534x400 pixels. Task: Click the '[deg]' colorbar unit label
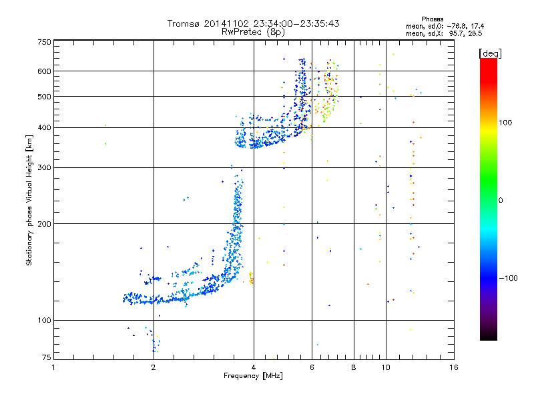[490, 53]
